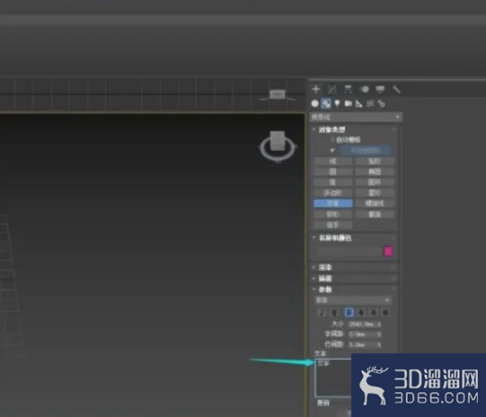Toggle the start new shape checkbox
Image resolution: width=486 pixels, height=417 pixels.
[x=332, y=151]
